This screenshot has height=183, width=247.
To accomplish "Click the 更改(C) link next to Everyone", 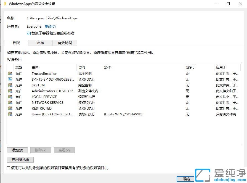I will [50, 26].
